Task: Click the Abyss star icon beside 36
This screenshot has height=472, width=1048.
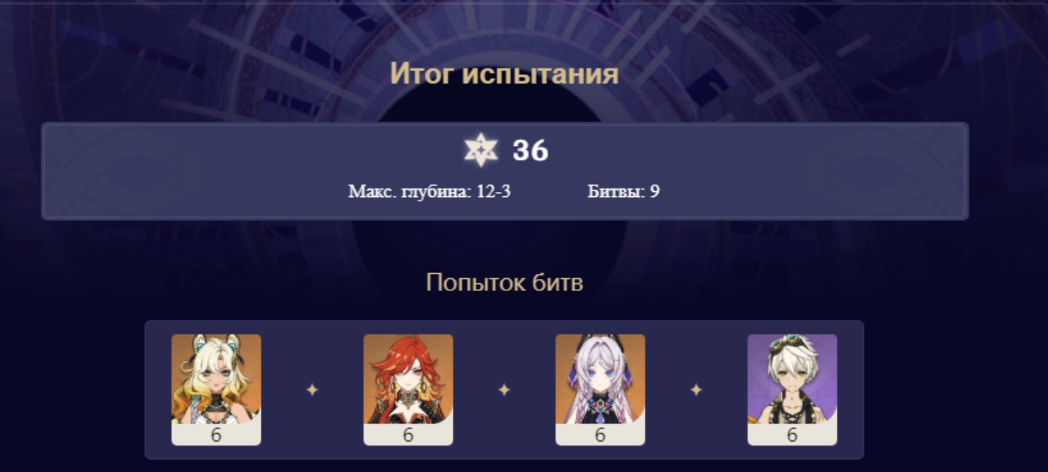Action: coord(480,151)
